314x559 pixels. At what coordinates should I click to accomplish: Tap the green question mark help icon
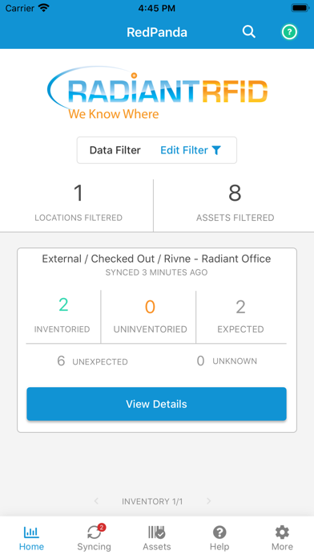[289, 32]
